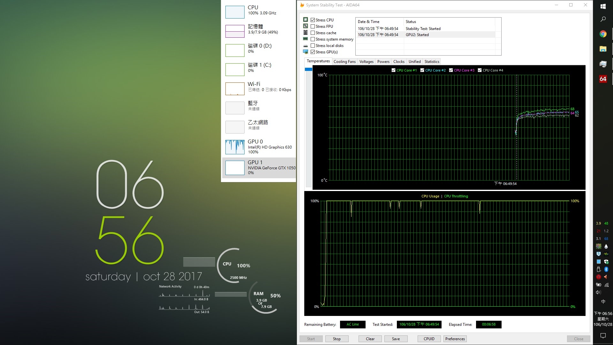Uncheck the Stress CPU checkbox

tap(313, 20)
